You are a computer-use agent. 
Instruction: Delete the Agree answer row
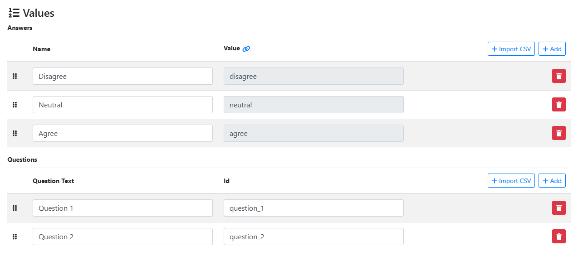(x=558, y=133)
